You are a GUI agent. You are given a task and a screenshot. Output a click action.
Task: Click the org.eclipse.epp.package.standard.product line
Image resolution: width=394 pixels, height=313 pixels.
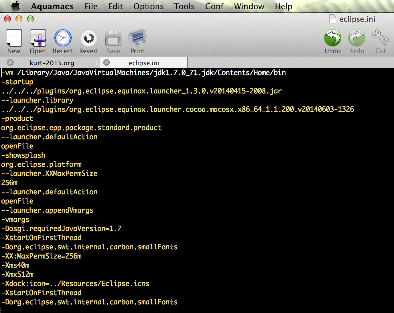pyautogui.click(x=81, y=128)
